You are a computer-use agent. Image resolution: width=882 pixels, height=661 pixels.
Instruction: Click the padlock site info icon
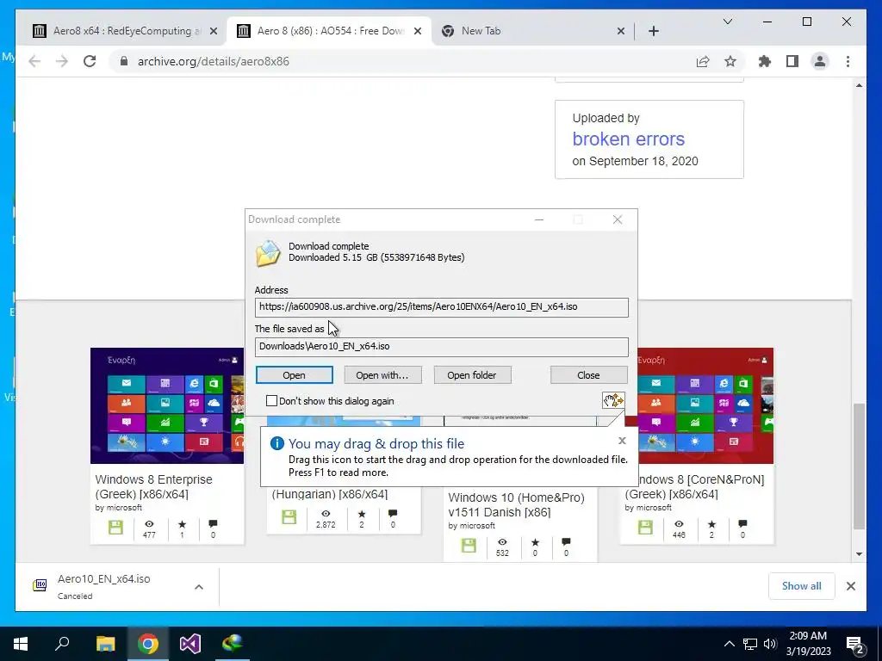pyautogui.click(x=124, y=61)
